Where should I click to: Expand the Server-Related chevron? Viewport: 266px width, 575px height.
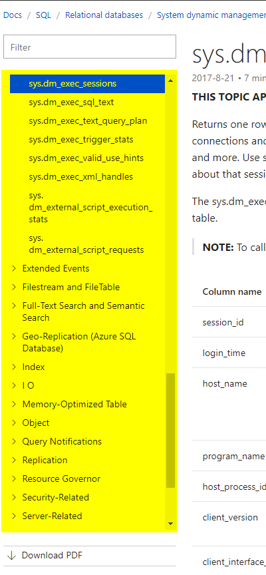click(x=14, y=516)
